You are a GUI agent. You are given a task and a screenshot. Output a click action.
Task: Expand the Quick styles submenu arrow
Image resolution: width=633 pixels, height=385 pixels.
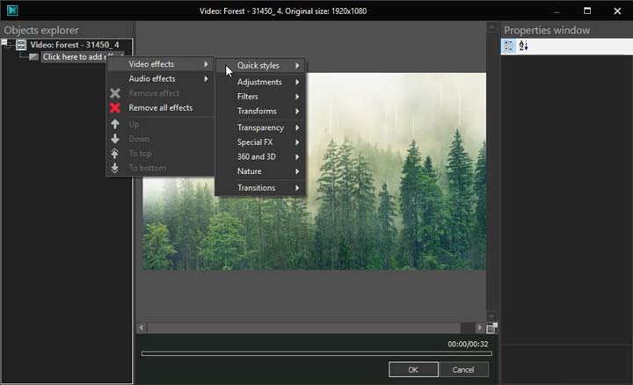(x=297, y=65)
